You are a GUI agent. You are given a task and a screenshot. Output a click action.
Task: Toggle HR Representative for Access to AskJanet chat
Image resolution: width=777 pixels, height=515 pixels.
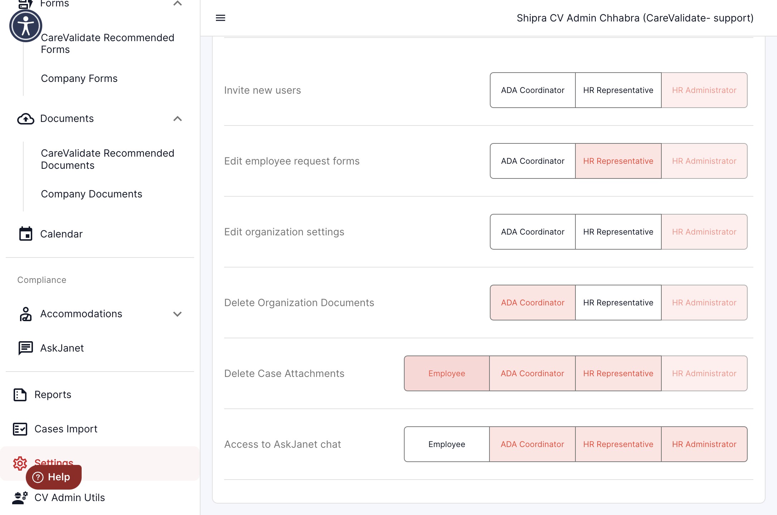point(618,444)
